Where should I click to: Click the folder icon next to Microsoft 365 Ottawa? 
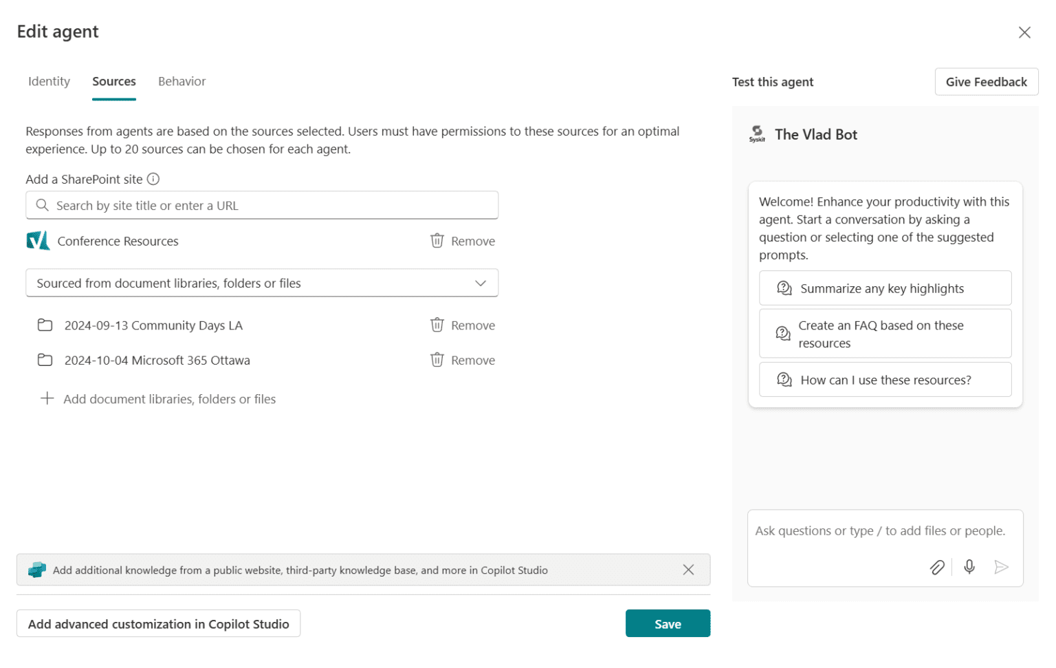click(x=45, y=360)
